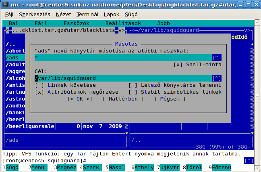Open history dropdown of mask field
The width and height of the screenshot is (261, 172).
[x=216, y=57]
